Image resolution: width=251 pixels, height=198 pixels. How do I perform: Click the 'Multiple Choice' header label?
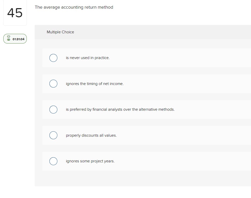click(x=60, y=32)
